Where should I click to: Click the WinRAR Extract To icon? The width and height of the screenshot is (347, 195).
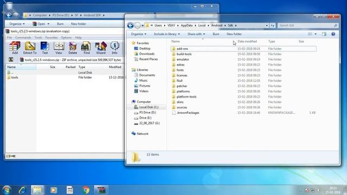coord(30,48)
